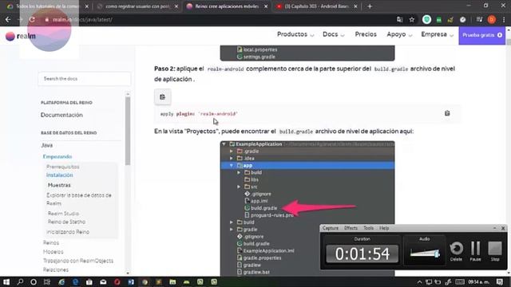511x287 pixels.
Task: Open the notification center icon
Action: point(500,281)
